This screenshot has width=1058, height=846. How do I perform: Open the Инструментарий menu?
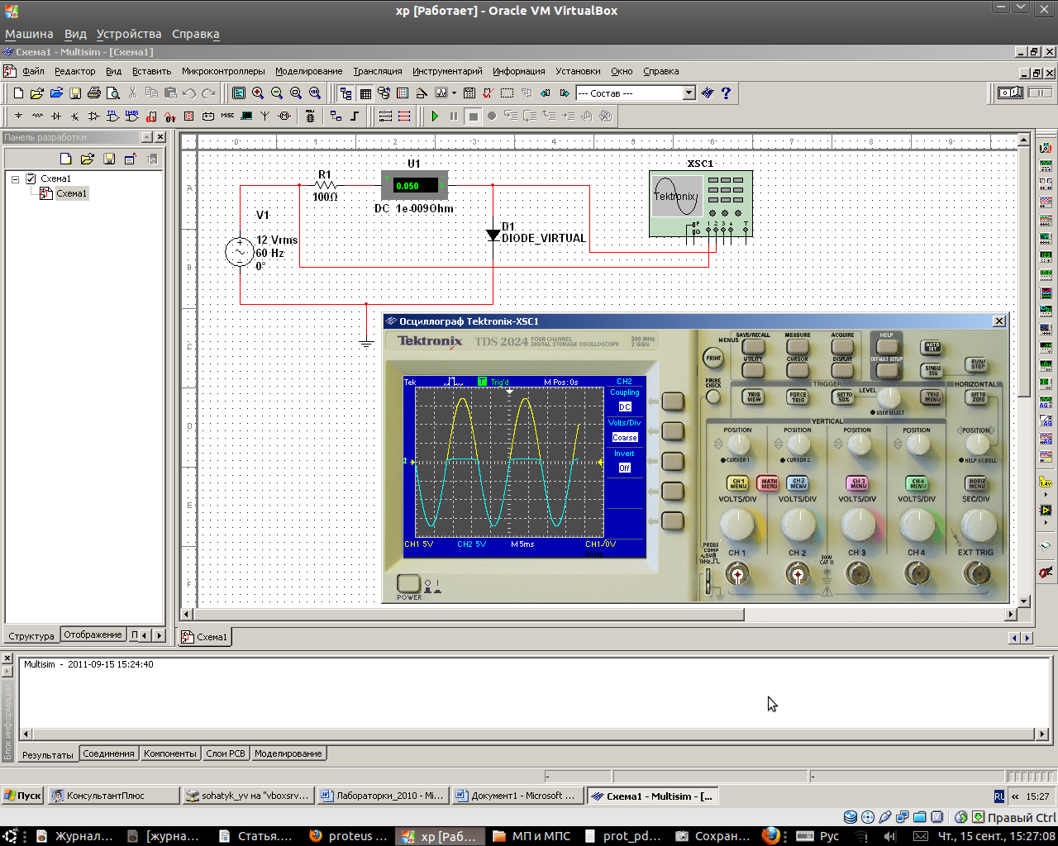[447, 71]
